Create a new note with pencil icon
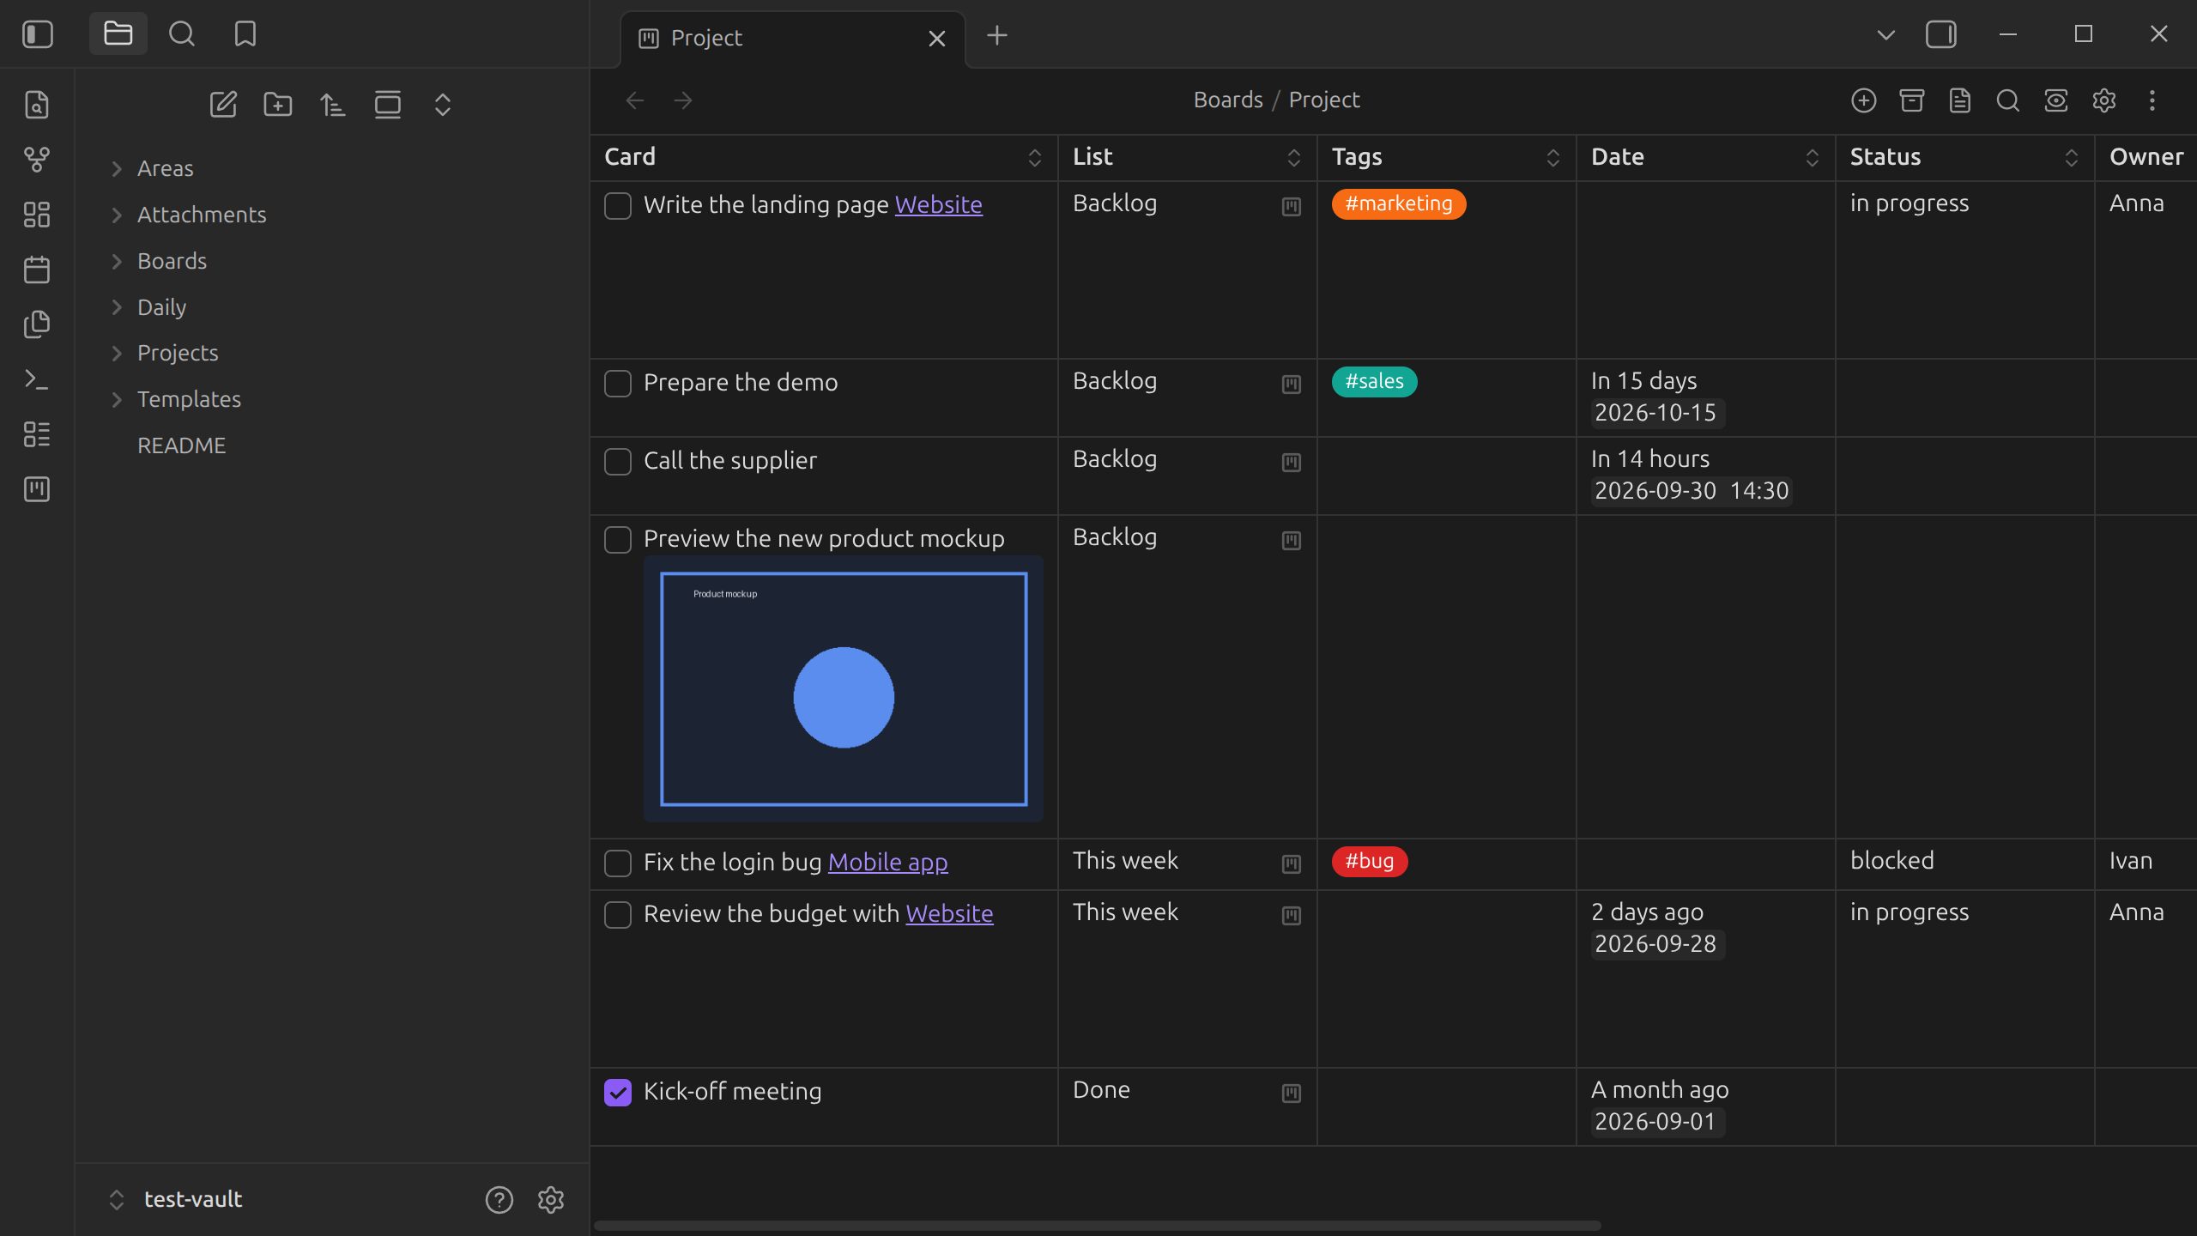The height and width of the screenshot is (1236, 2197). point(223,105)
